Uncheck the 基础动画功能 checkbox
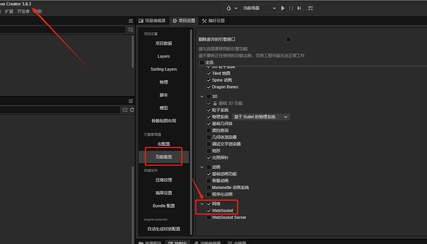 click(209, 174)
